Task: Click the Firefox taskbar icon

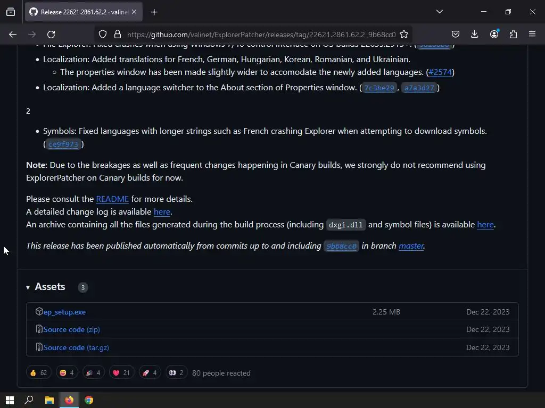Action: 69,401
